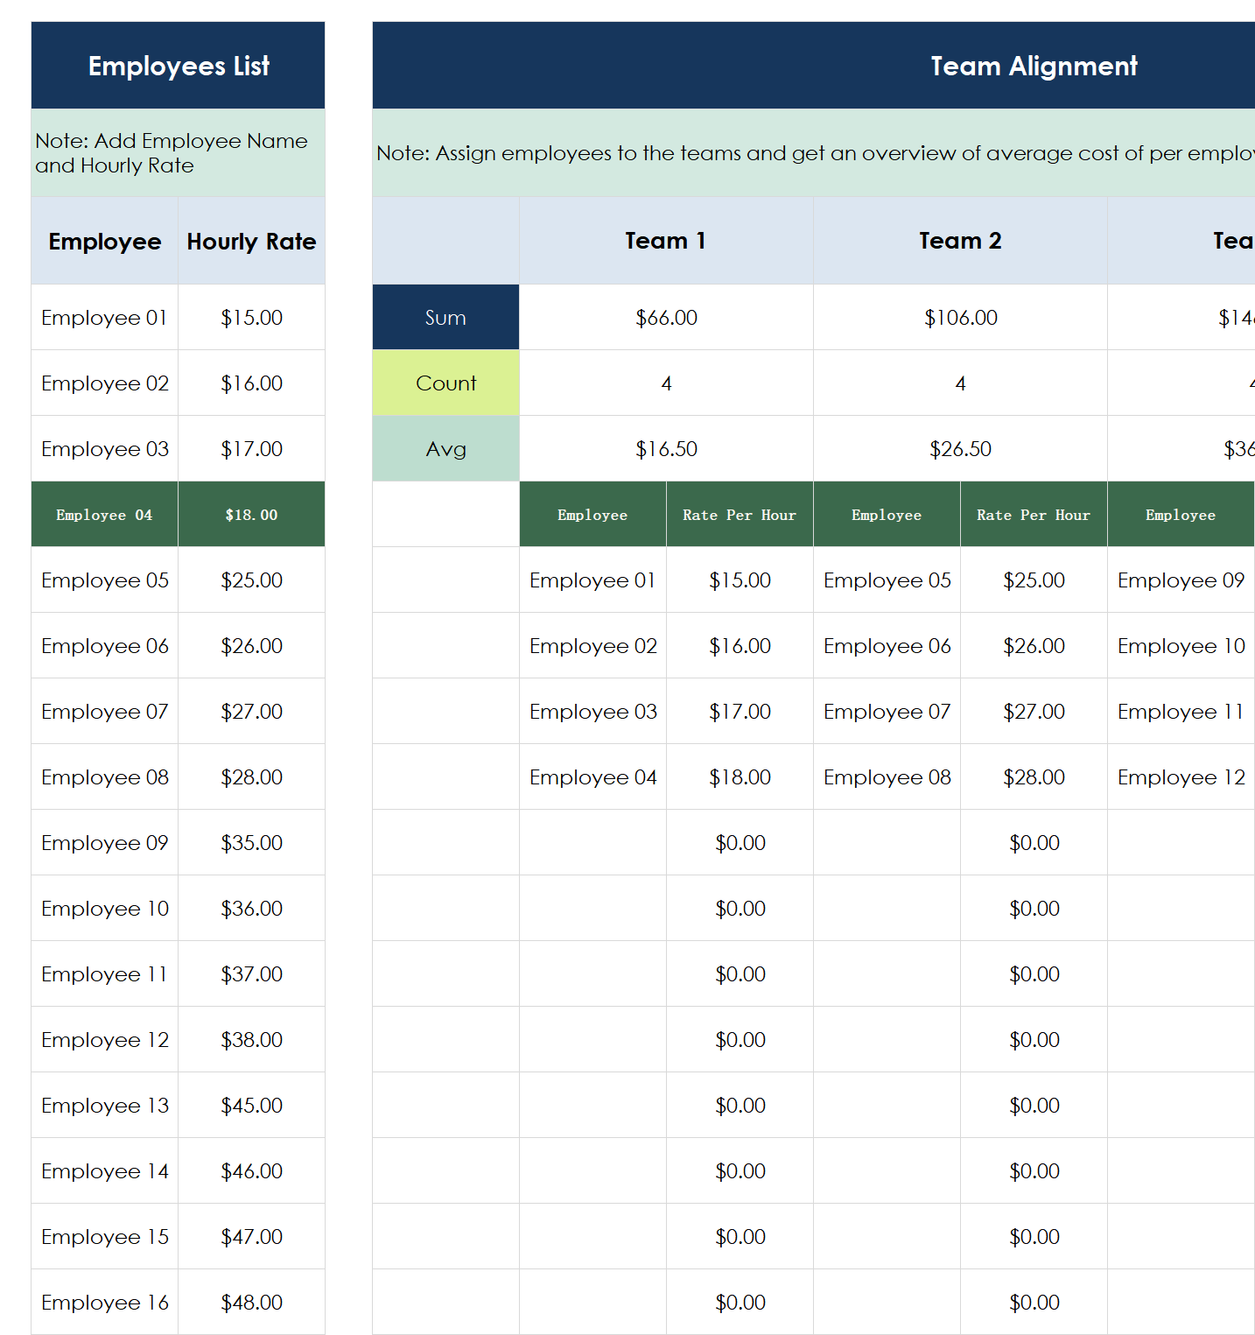Click Team 1 'Rate Per Hour' sub-header

pos(740,515)
